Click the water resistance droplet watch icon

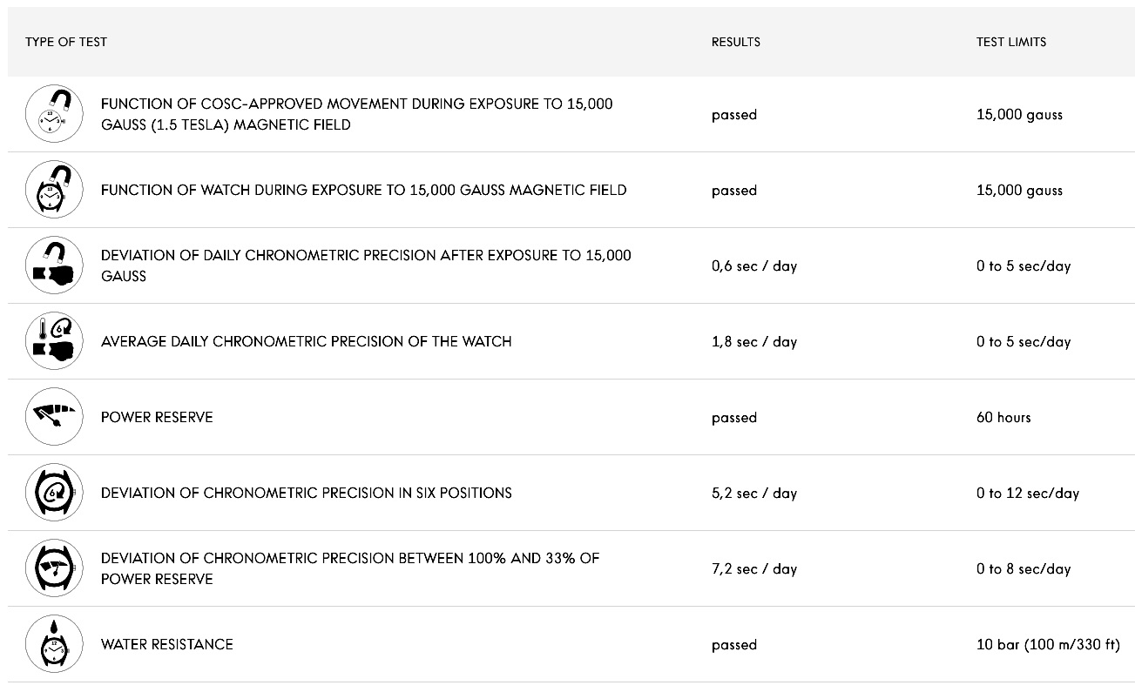click(54, 644)
